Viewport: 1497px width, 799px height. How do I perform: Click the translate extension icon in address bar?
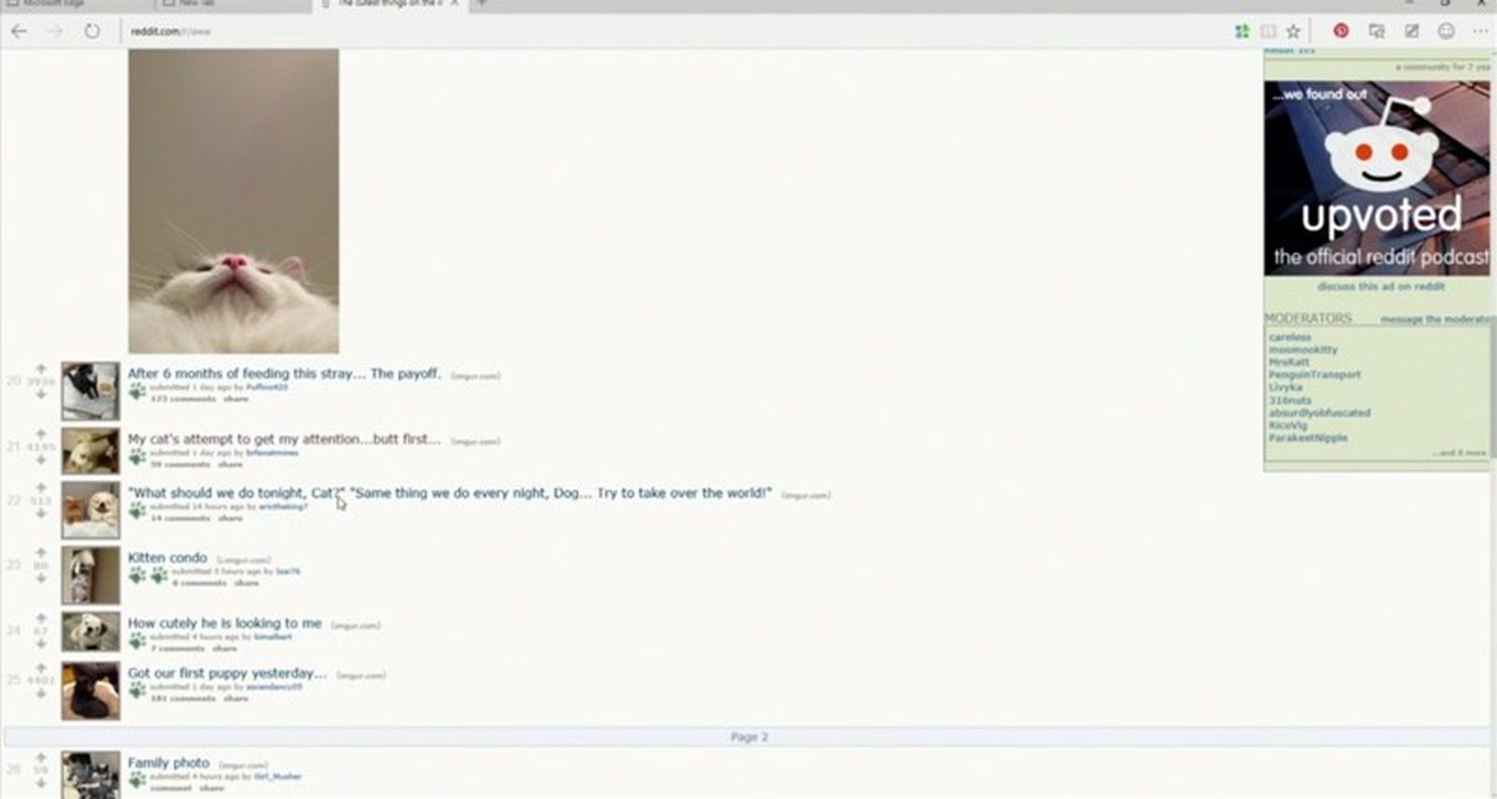pos(1242,32)
